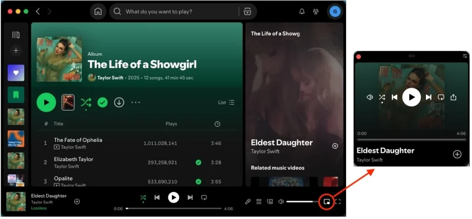Click the 'Related music videos' heading
Image resolution: width=472 pixels, height=219 pixels.
click(x=277, y=168)
